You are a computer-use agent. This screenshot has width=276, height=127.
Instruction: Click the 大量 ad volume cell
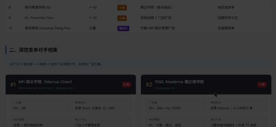point(92,28)
